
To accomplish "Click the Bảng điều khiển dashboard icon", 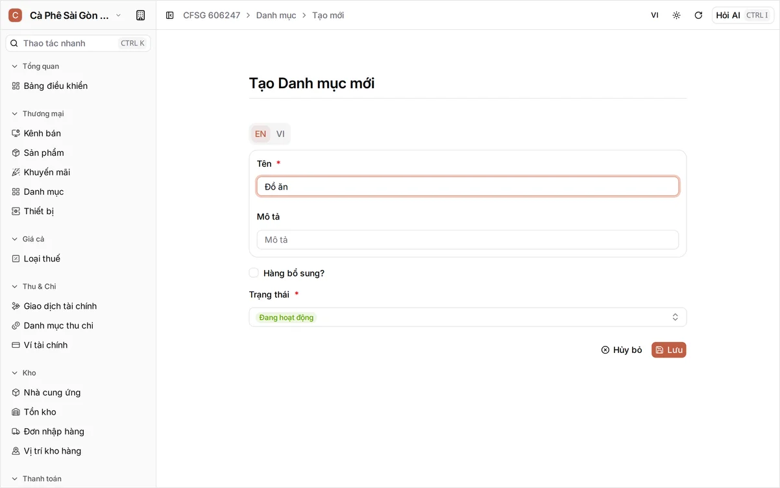I will (x=16, y=86).
